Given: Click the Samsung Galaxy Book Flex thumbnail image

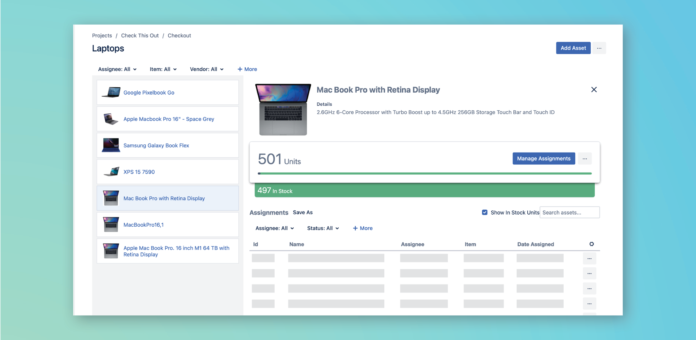Looking at the screenshot, I should [x=110, y=145].
